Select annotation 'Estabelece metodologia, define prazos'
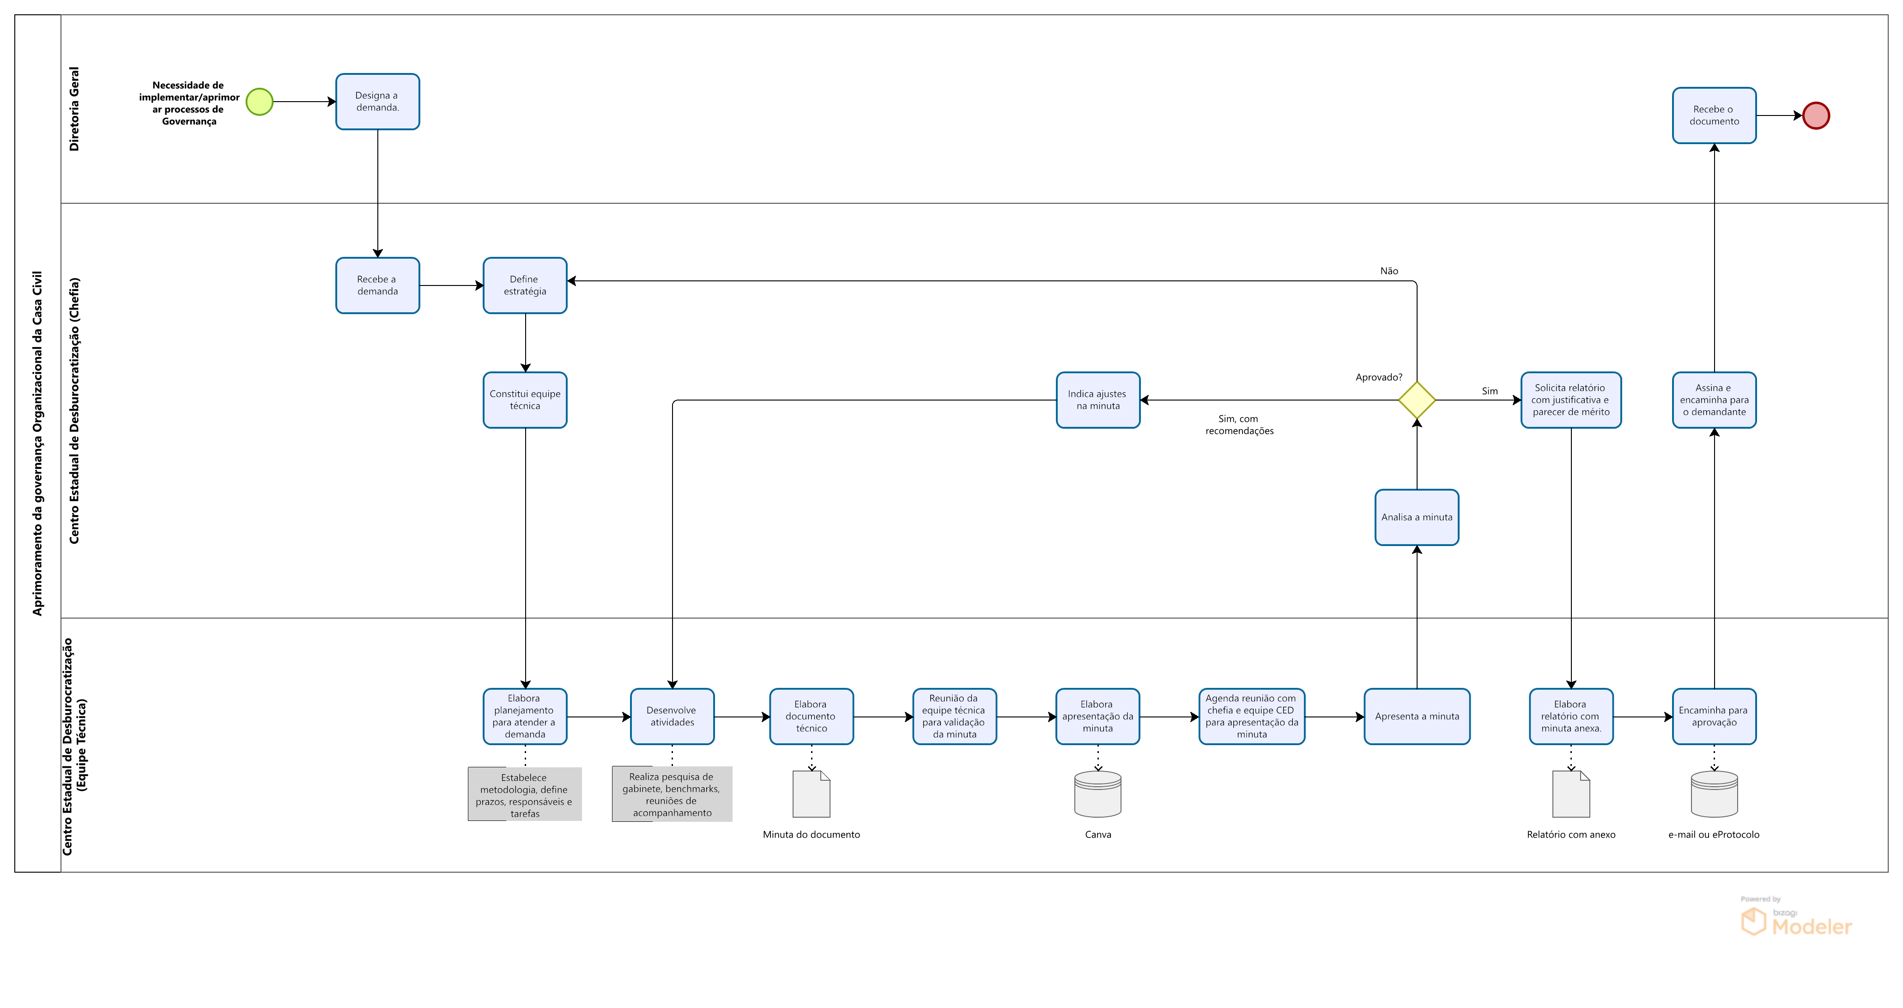1903x1008 pixels. [525, 795]
